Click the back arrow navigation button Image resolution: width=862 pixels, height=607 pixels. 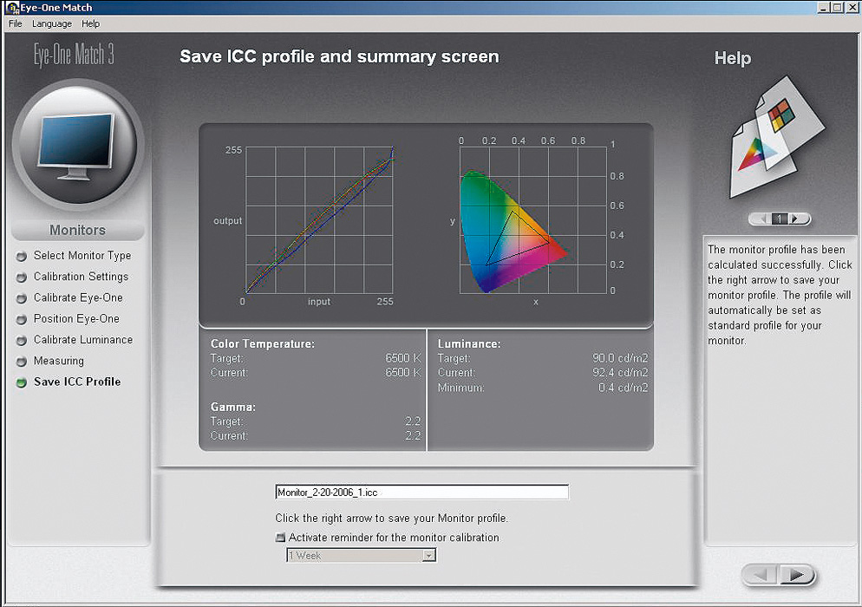761,575
